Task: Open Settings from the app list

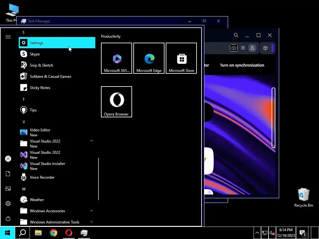Action: (57, 43)
